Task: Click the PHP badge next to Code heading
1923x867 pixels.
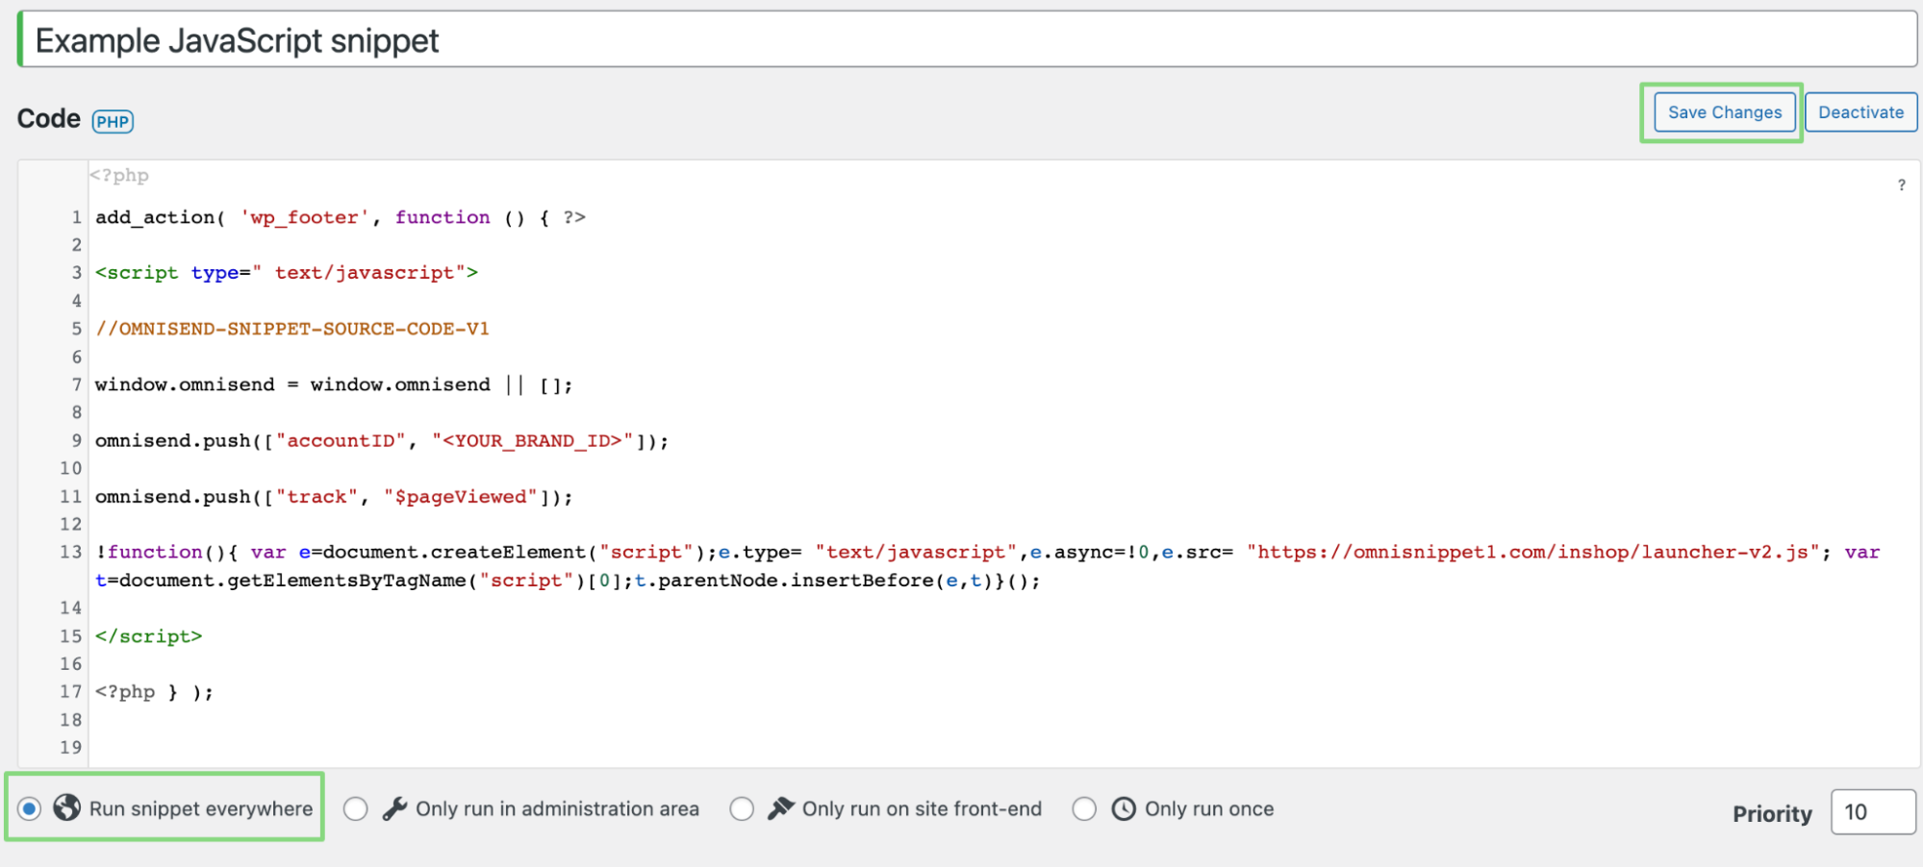Action: [x=113, y=120]
